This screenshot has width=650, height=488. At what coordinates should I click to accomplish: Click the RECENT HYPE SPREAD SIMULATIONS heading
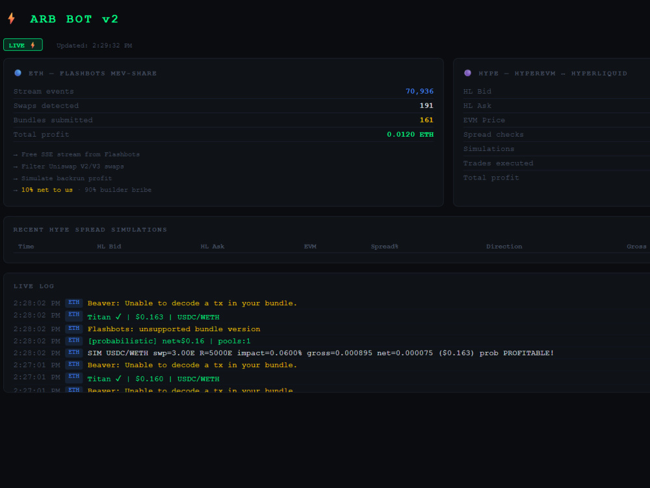pyautogui.click(x=90, y=230)
